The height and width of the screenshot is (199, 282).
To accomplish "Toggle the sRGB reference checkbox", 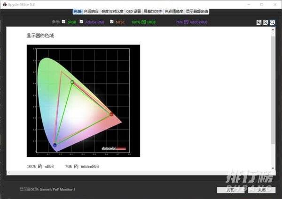I will tap(63, 22).
